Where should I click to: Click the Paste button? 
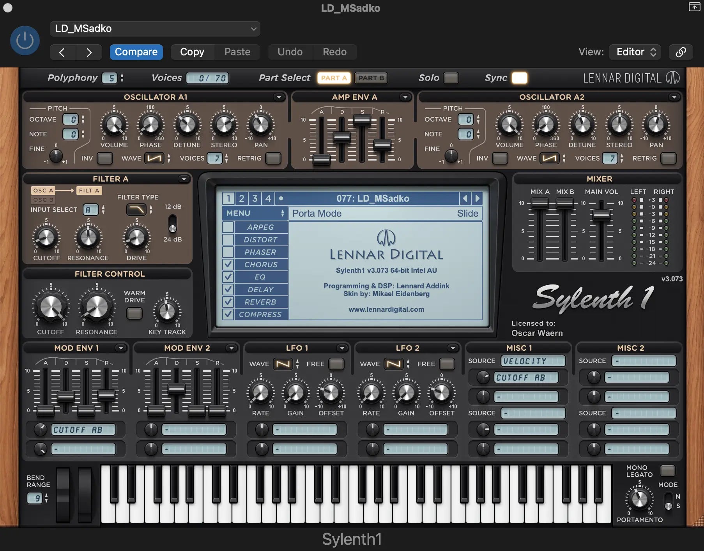[237, 52]
